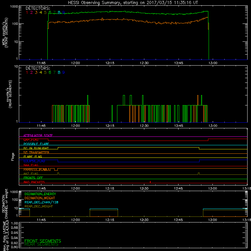Viewport: 251px width, 251px height.
Task: Click the Mon. Rate LIVETIME axis title
Action: 6,236
